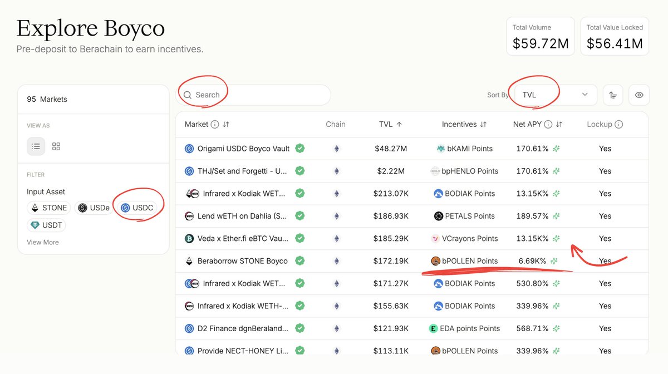Sort by Net APY column arrows
This screenshot has height=374, width=668.
[x=559, y=125]
